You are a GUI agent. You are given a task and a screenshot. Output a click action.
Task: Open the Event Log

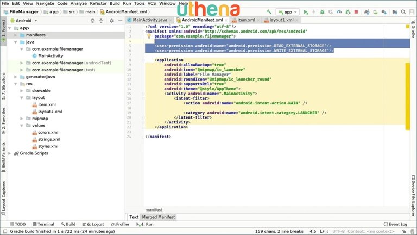395,224
